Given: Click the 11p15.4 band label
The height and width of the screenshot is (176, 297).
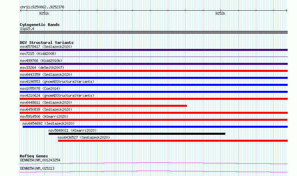Looking at the screenshot, I should pos(27,29).
